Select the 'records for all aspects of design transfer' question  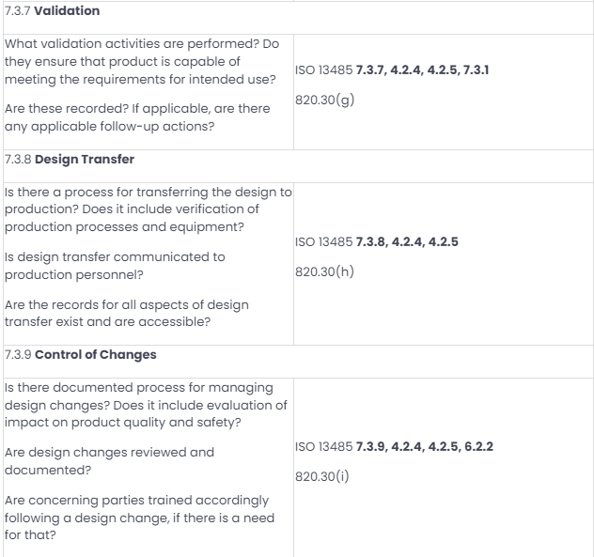127,313
